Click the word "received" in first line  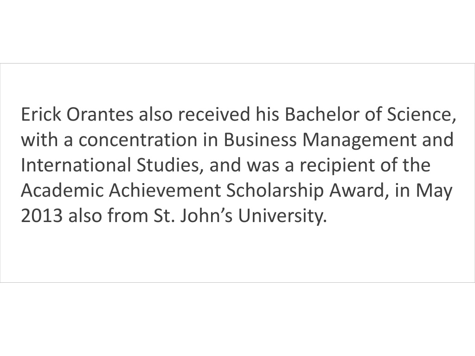point(214,114)
